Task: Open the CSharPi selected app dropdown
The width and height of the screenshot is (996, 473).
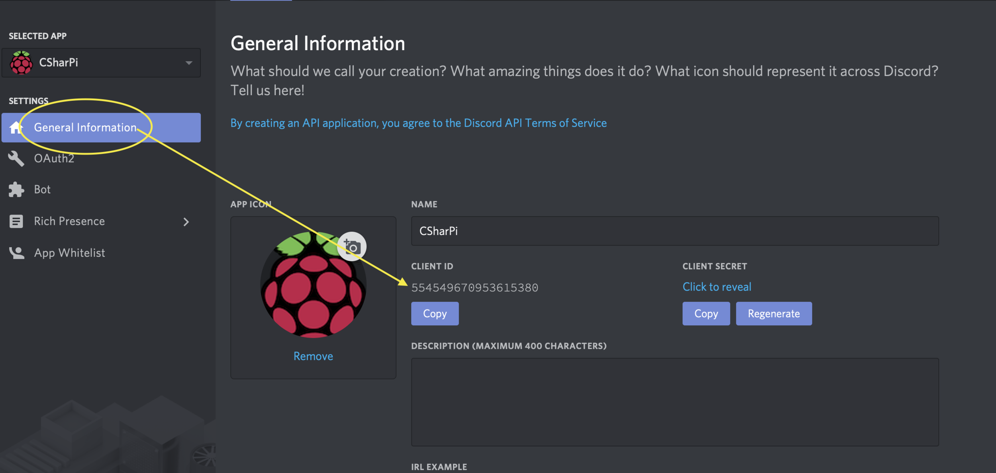Action: 189,63
